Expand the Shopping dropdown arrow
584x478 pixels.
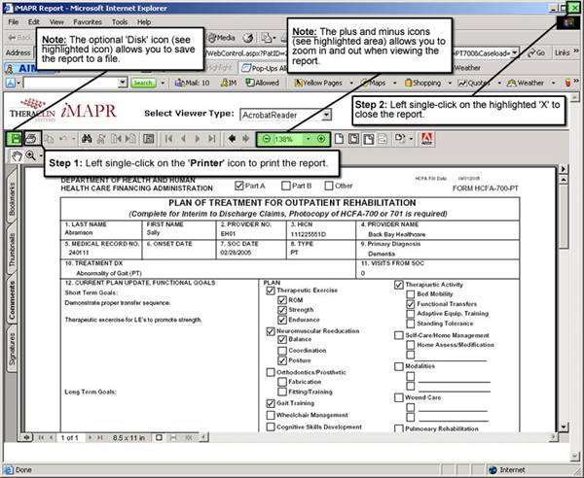pos(450,83)
